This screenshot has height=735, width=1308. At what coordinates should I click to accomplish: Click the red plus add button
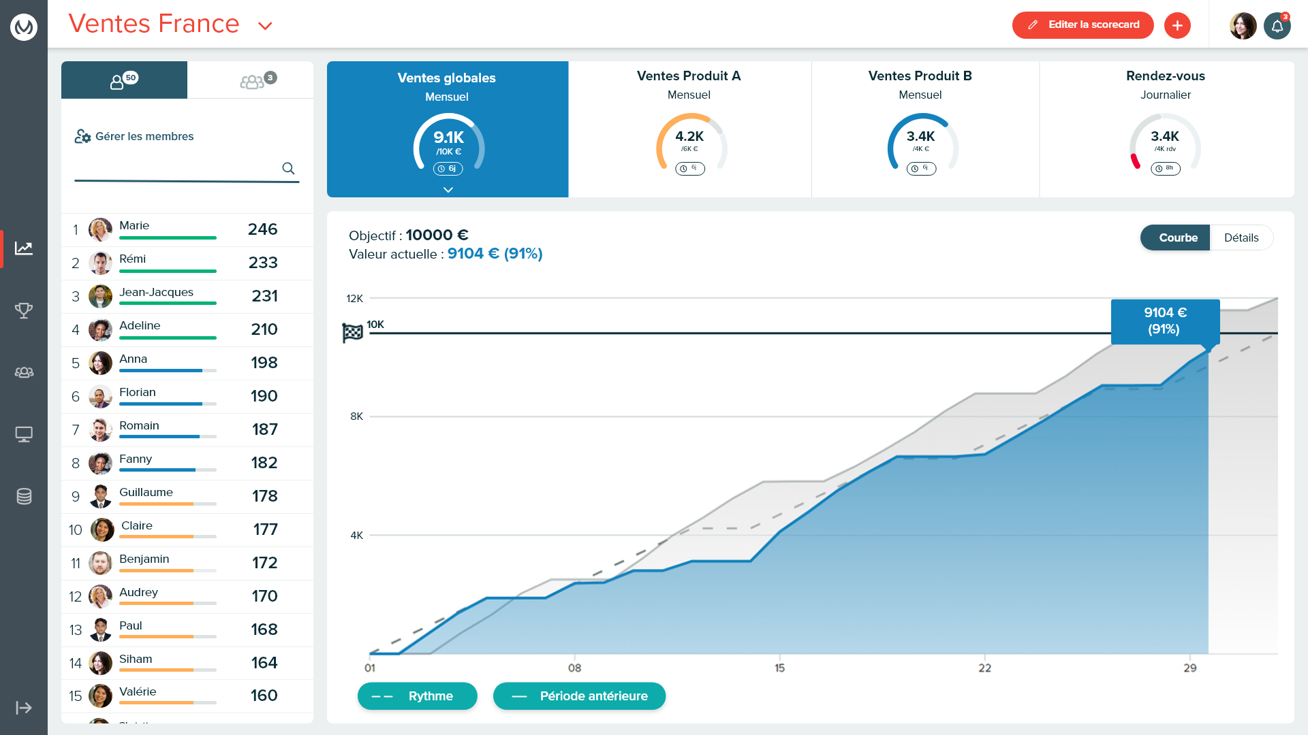coord(1177,25)
